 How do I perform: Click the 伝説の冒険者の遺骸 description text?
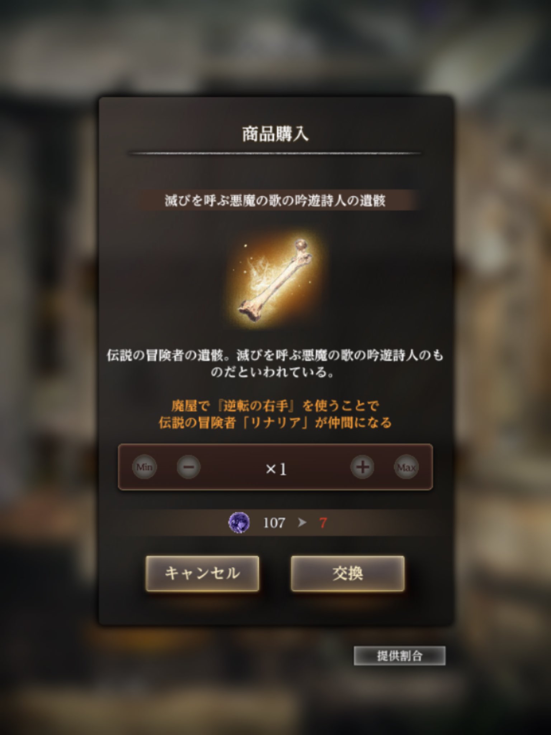pyautogui.click(x=275, y=355)
